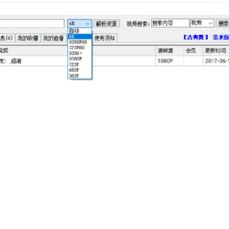Sort by 更新时间 column header
This screenshot has height=229, width=229.
point(216,51)
